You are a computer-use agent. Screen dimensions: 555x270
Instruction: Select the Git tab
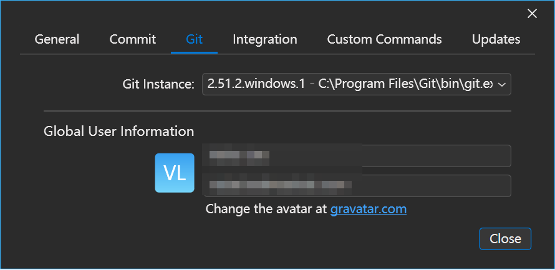tap(194, 39)
